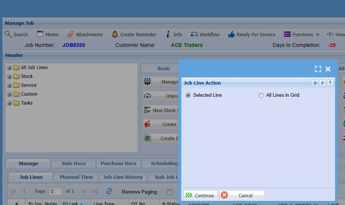The height and width of the screenshot is (205, 345).
Task: Click the Import cloud upload icon
Action: [148, 96]
